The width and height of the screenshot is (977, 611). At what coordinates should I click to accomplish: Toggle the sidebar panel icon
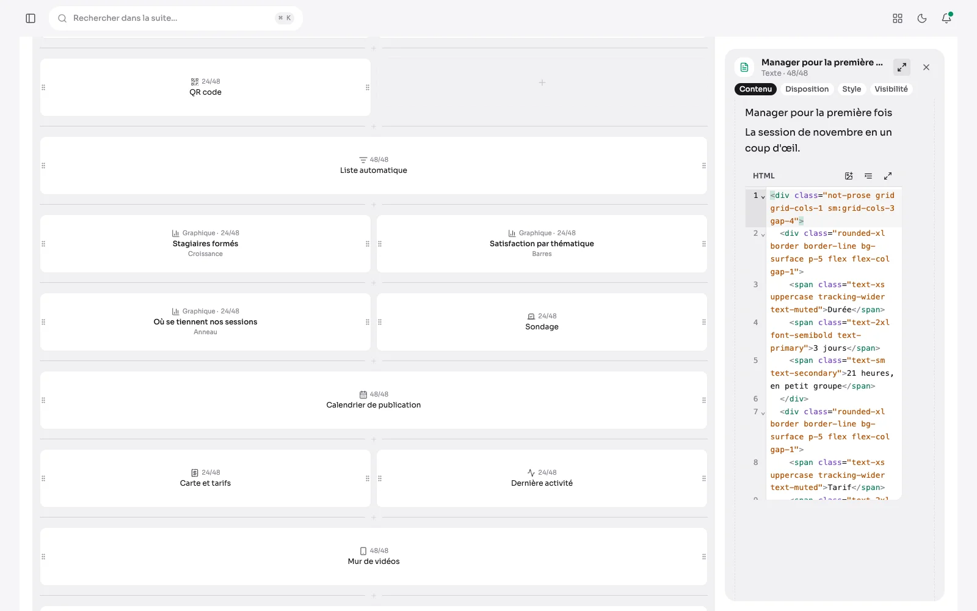31,18
